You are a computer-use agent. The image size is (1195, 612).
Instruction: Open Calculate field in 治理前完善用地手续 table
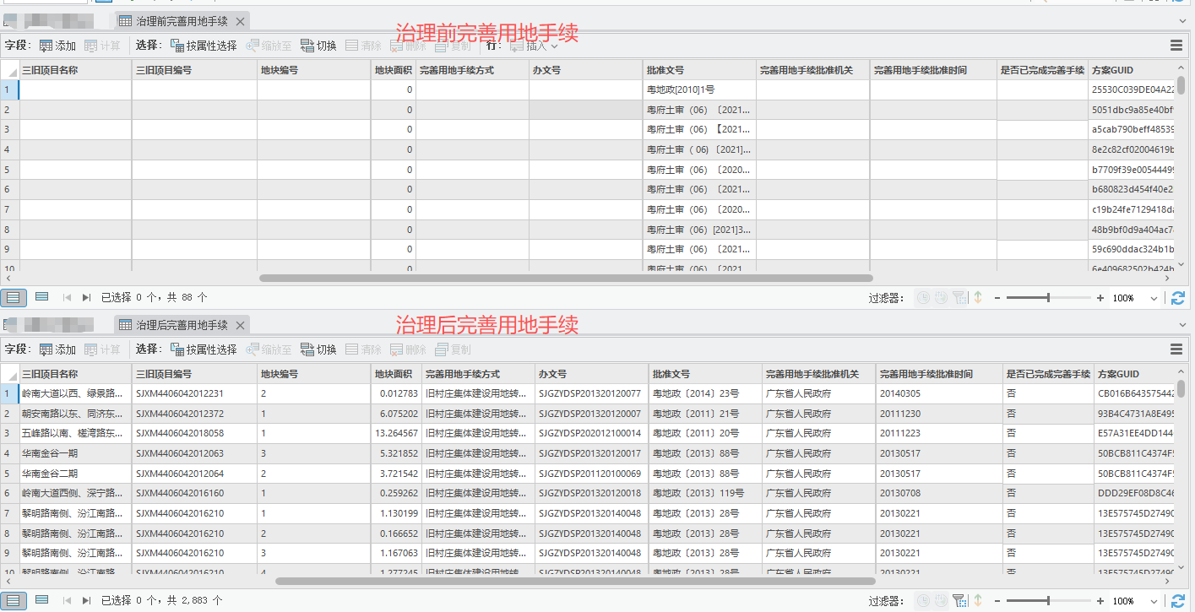(102, 46)
